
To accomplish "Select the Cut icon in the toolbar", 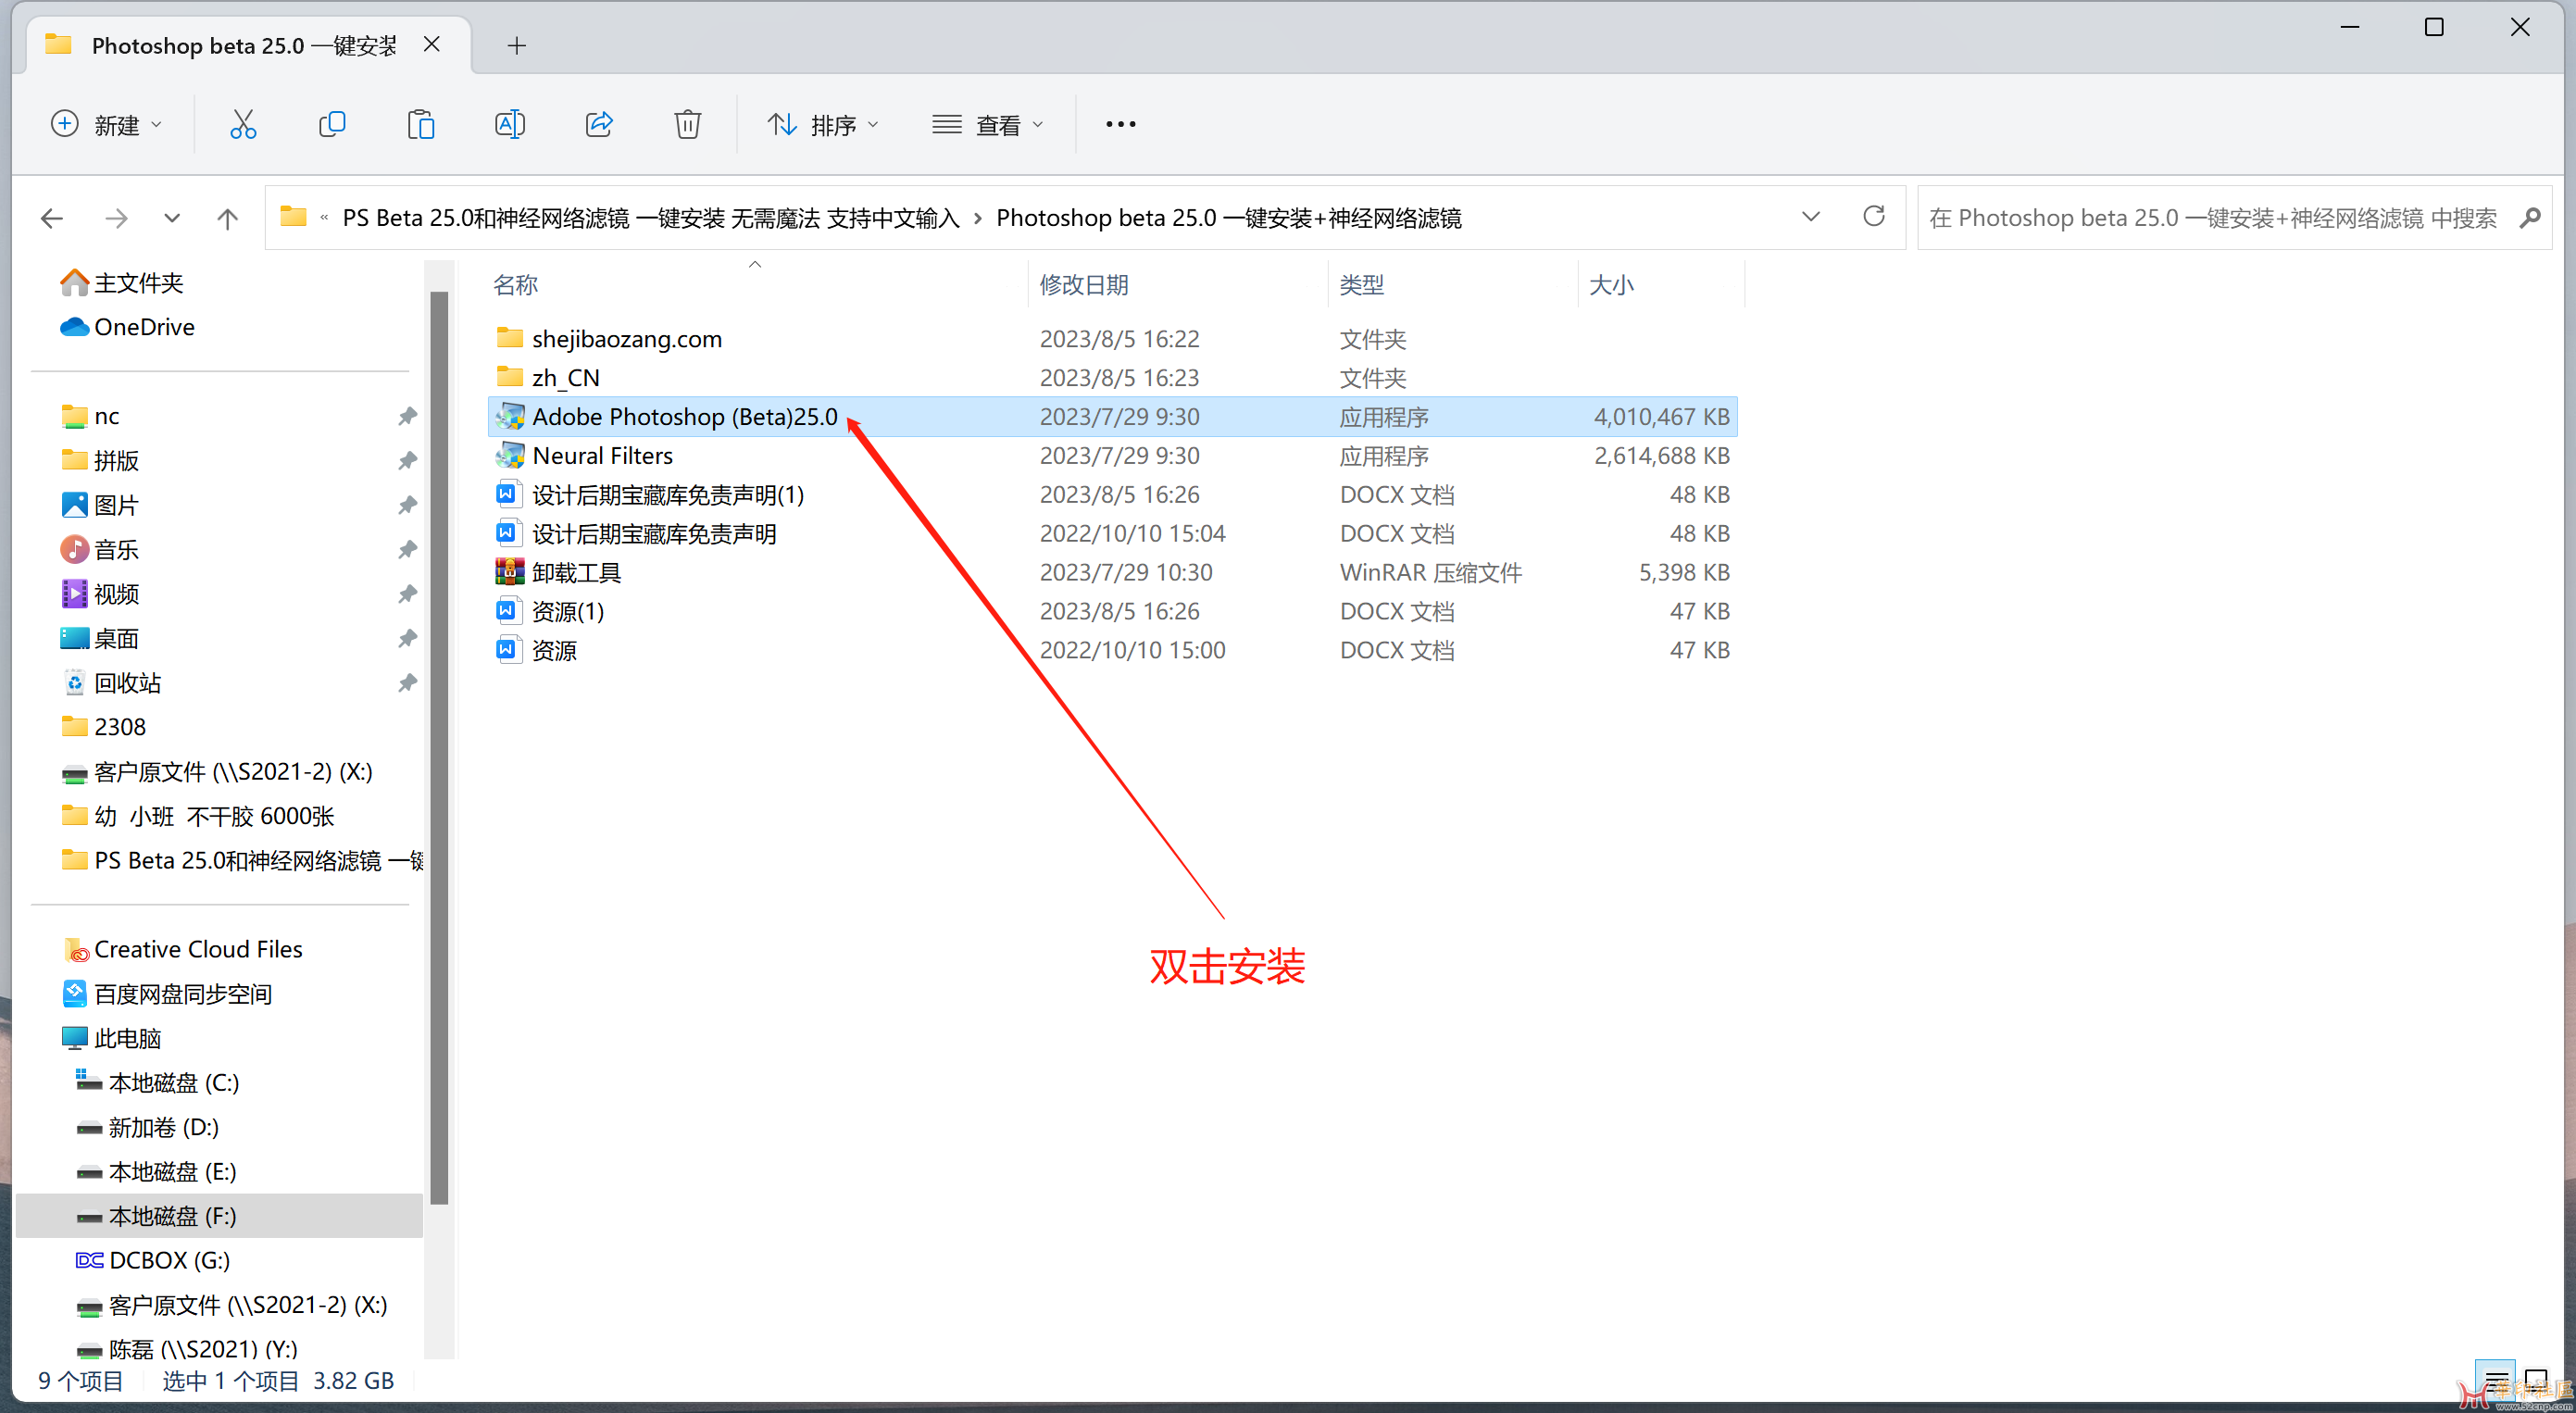I will (243, 124).
